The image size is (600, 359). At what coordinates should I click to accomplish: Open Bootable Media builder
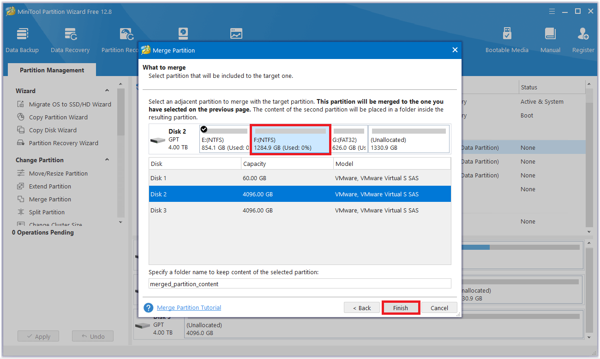[507, 41]
